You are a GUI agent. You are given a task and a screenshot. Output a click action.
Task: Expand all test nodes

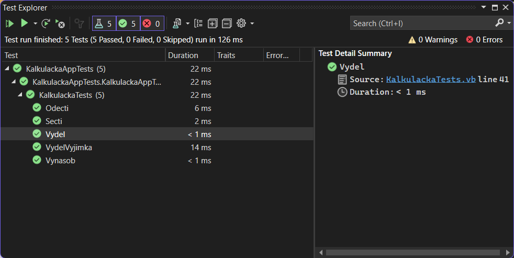click(x=213, y=24)
